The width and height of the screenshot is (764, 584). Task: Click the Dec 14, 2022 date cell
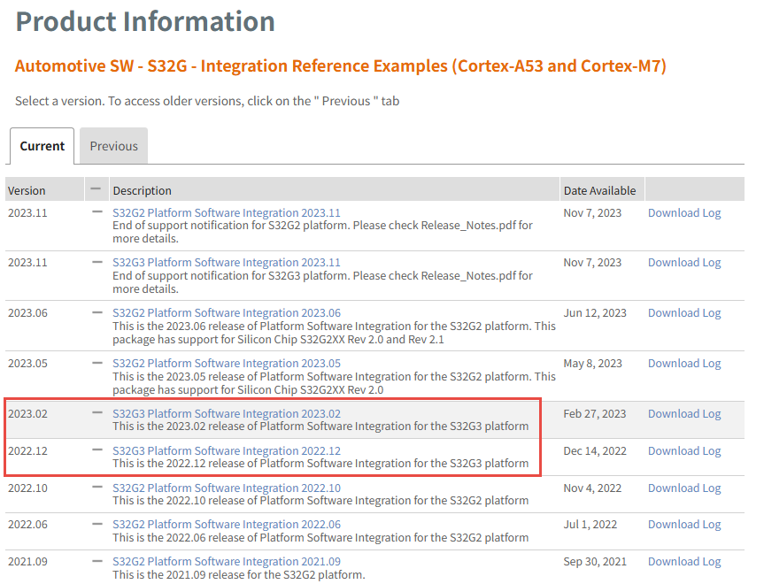[x=594, y=451]
